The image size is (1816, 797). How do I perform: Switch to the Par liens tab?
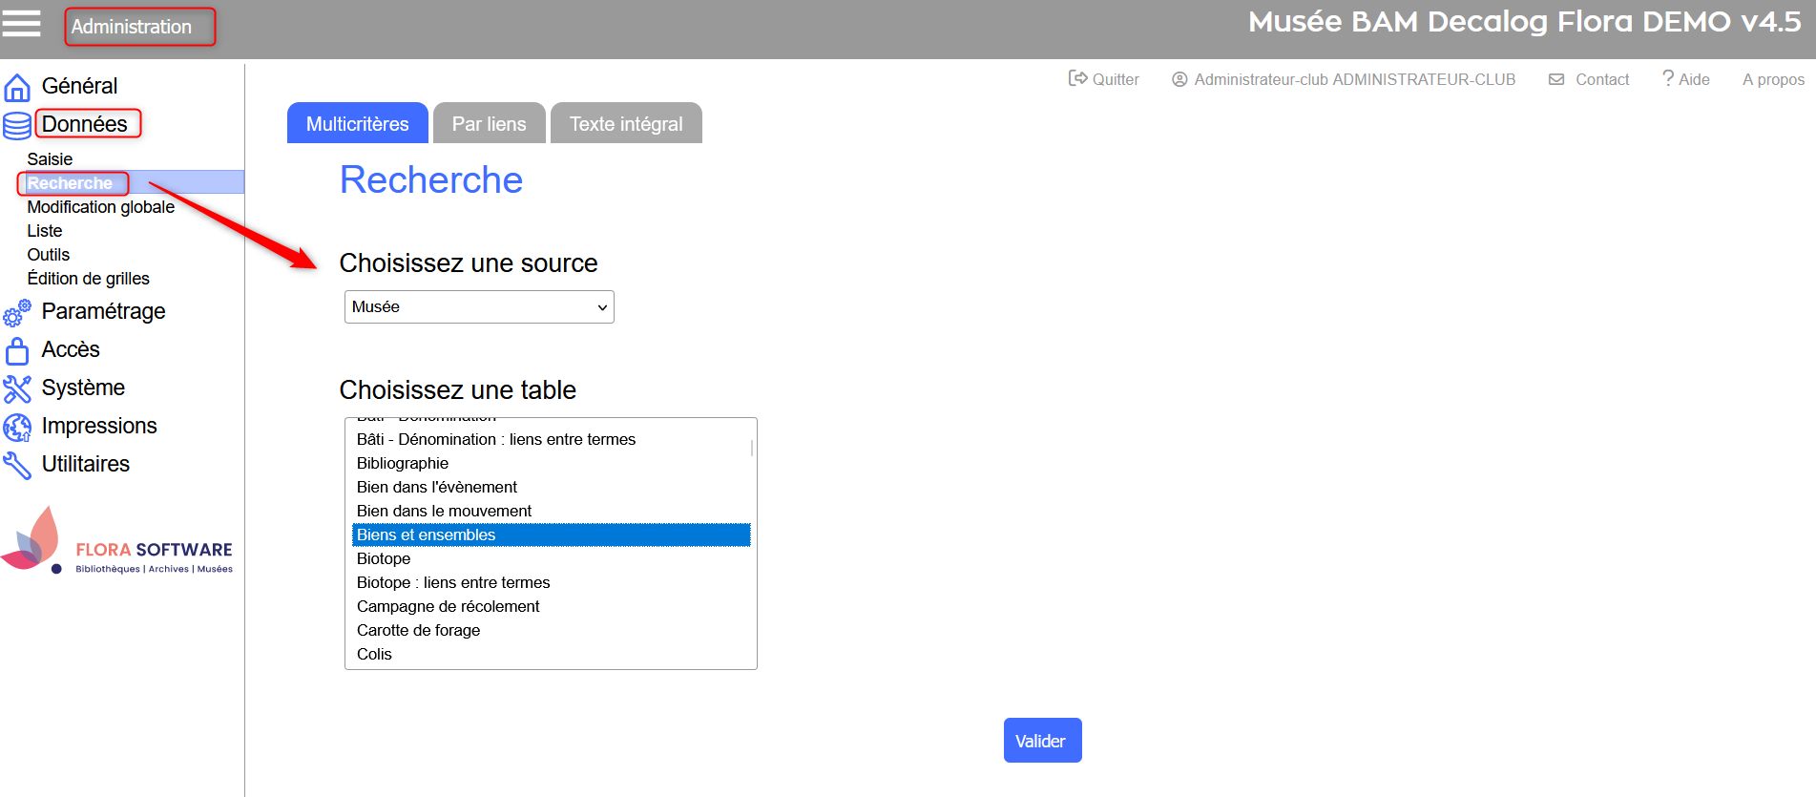pos(489,124)
